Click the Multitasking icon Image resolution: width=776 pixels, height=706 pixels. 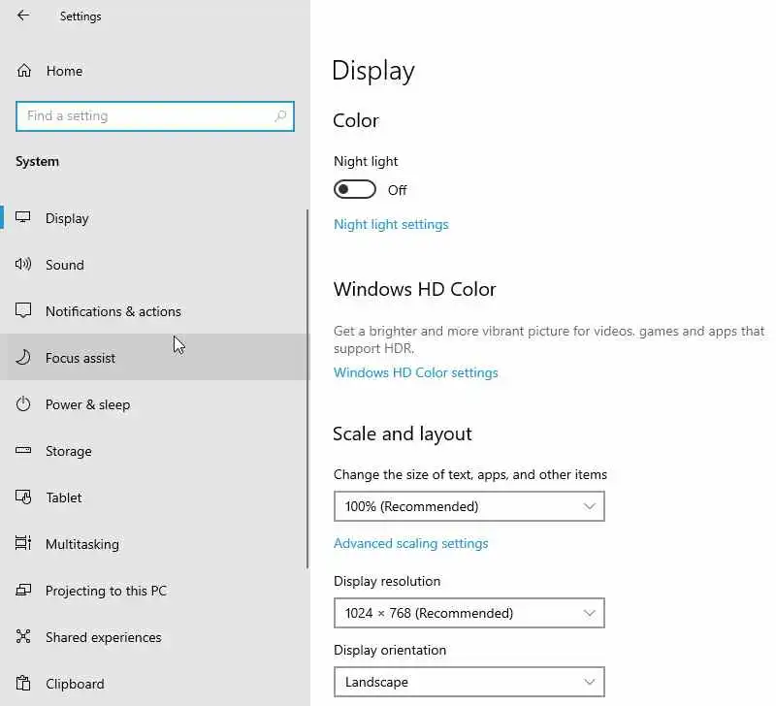[22, 543]
